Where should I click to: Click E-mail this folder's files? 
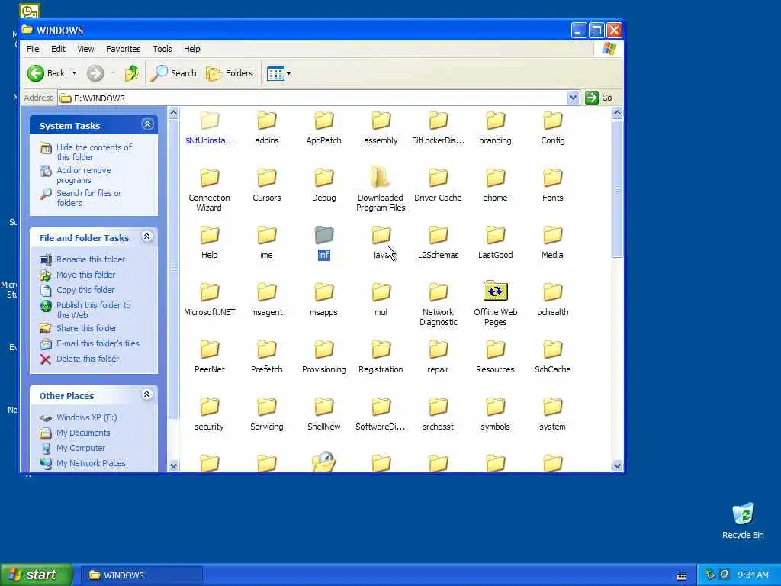pyautogui.click(x=90, y=343)
